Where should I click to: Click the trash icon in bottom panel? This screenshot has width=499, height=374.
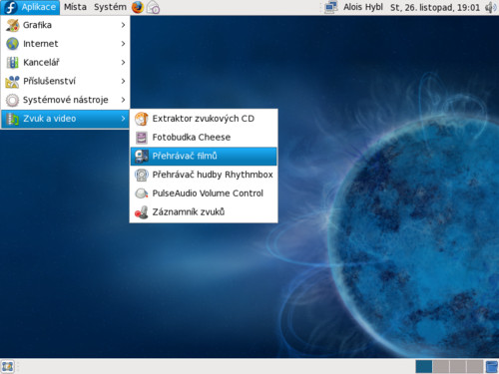[492, 367]
